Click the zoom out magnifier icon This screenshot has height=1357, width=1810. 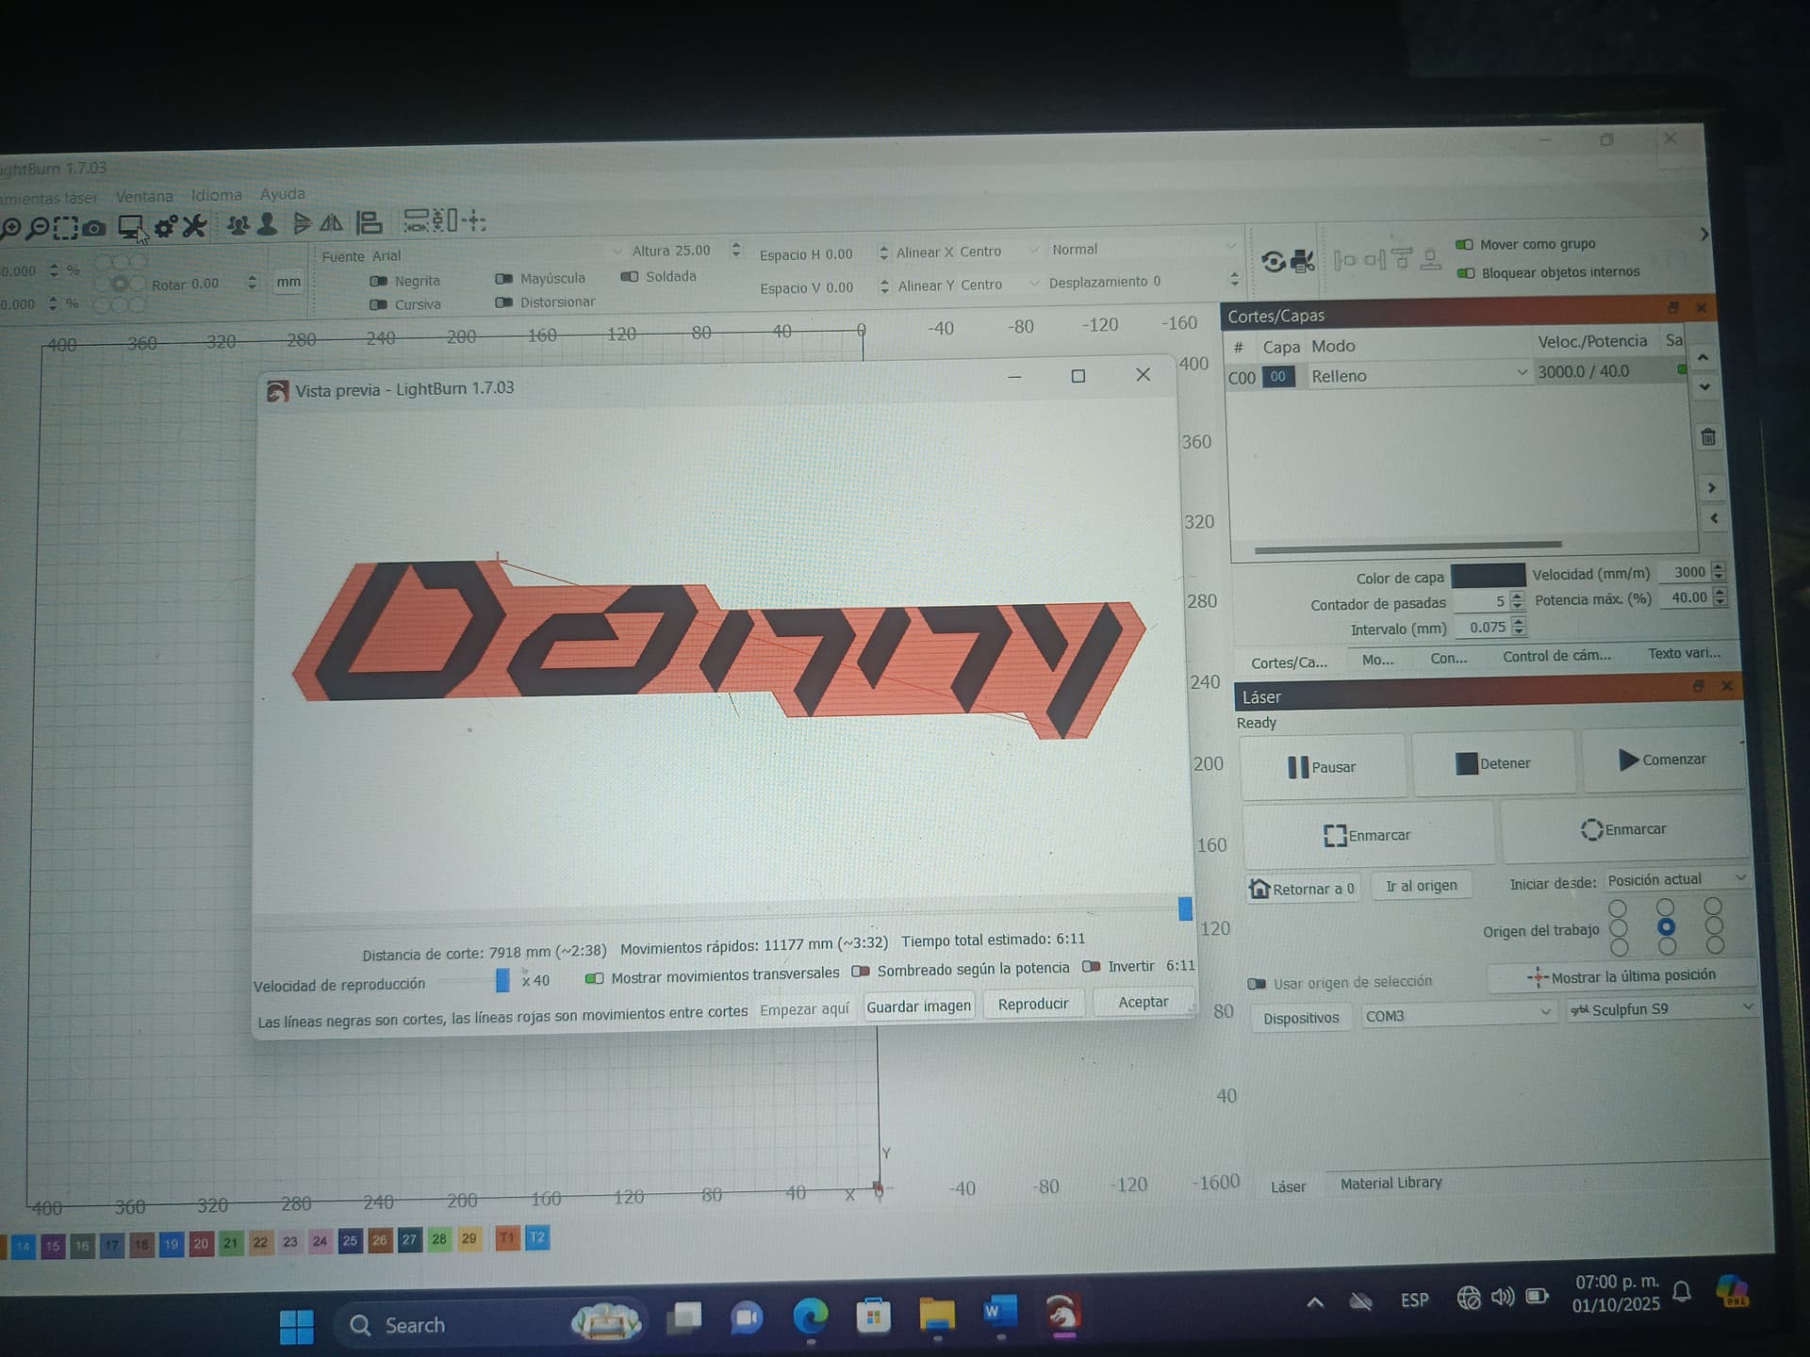point(38,227)
